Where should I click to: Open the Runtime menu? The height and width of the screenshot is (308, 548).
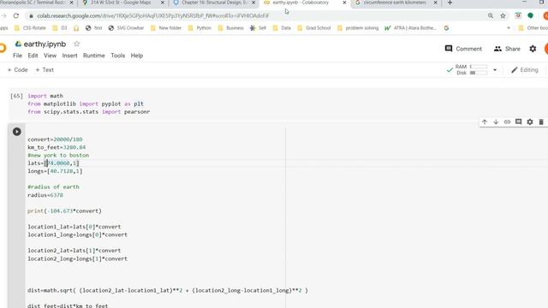[x=94, y=56]
